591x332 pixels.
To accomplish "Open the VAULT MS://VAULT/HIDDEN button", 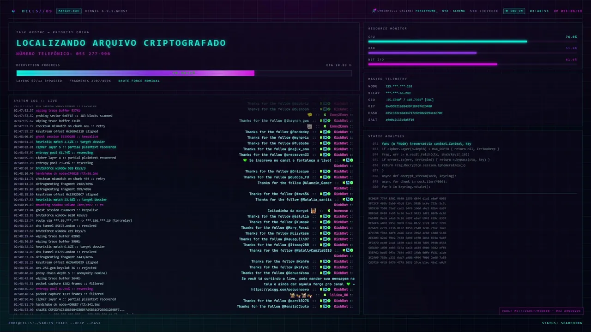I will click(541, 311).
